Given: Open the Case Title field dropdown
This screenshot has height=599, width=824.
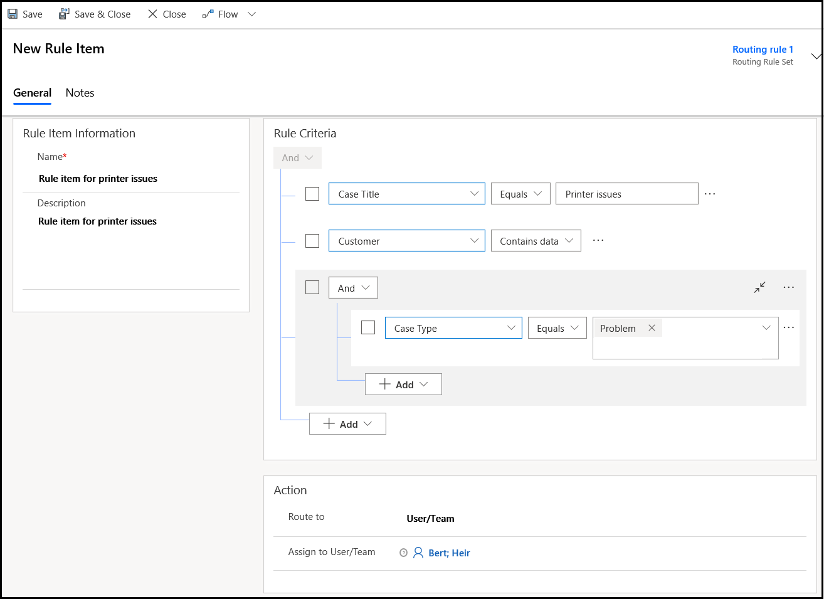Looking at the screenshot, I should [407, 194].
